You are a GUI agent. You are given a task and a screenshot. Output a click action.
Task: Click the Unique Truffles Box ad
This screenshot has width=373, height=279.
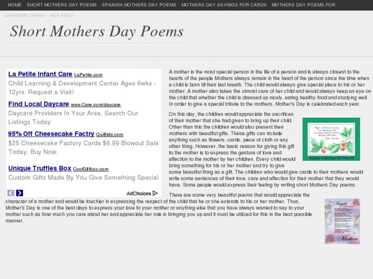[x=40, y=168]
